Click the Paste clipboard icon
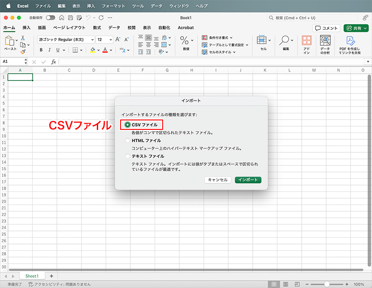This screenshot has width=372, height=288. click(x=9, y=41)
